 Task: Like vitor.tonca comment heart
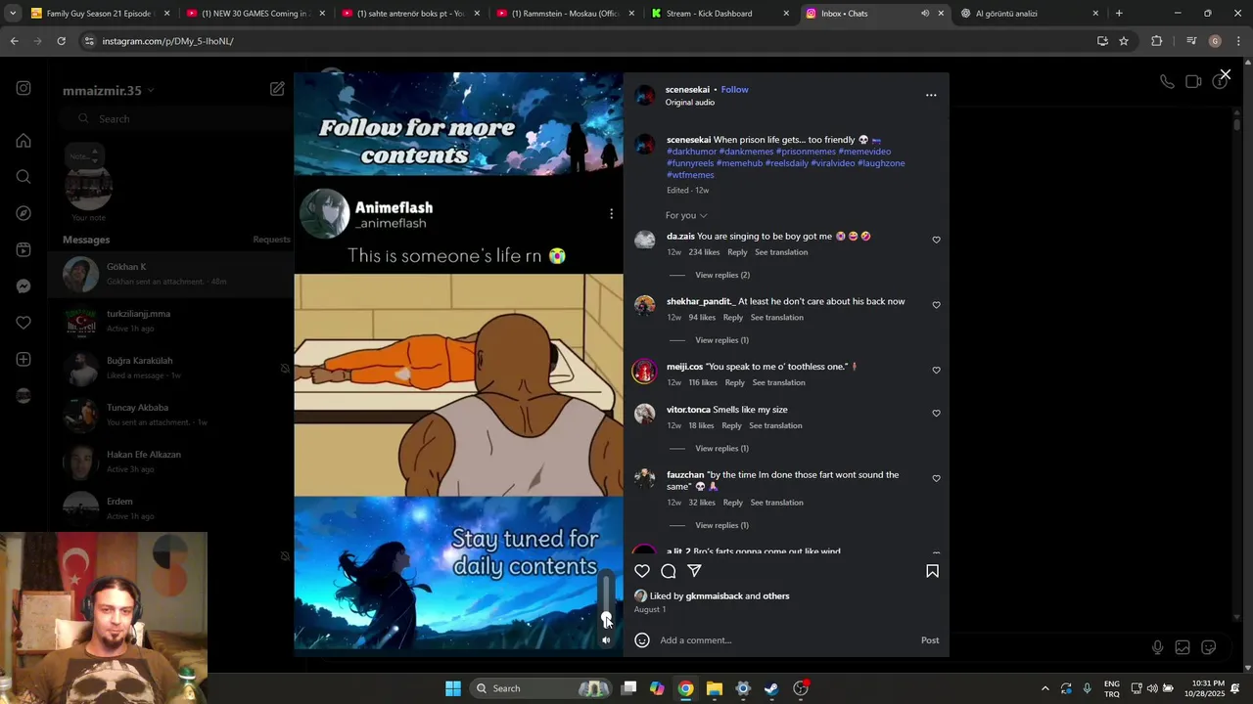936,414
